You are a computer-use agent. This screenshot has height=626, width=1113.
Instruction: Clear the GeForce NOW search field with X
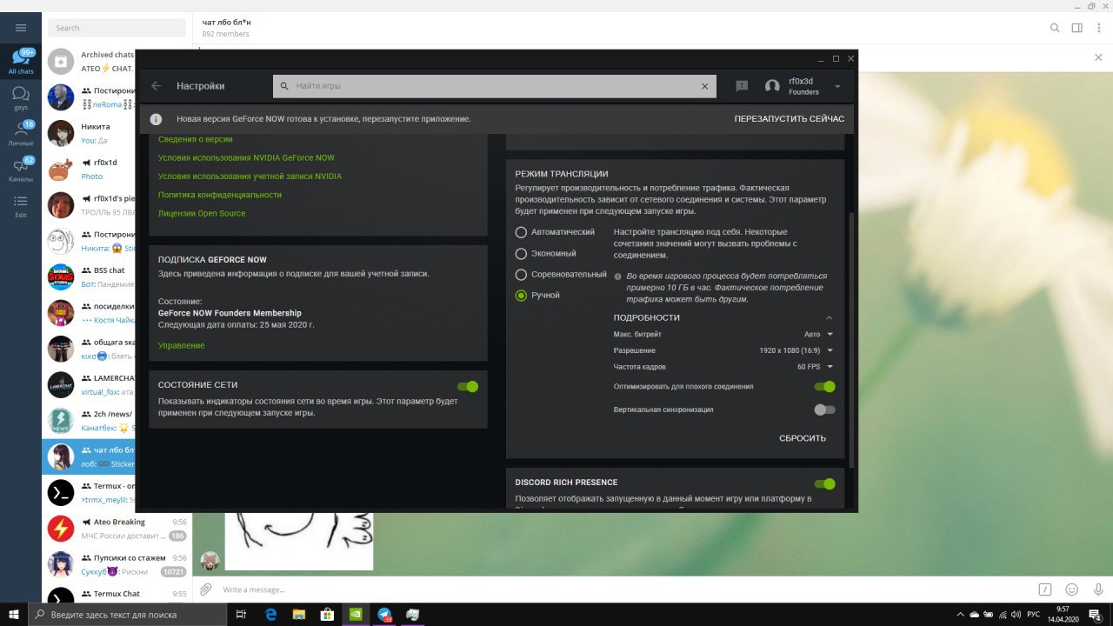[x=705, y=86]
